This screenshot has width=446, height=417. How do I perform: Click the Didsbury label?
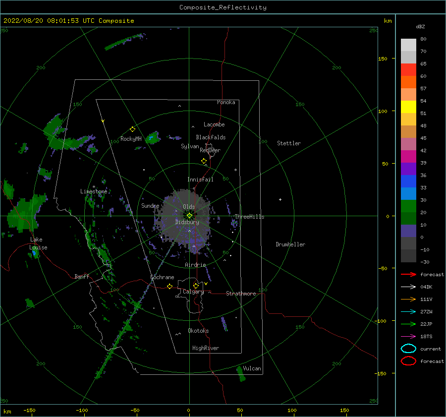[x=187, y=222]
